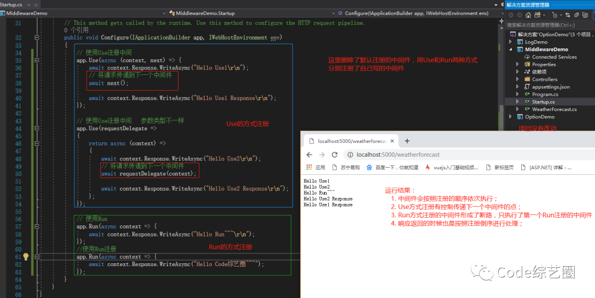Click the browser Back arrow
Viewport: 595px width, 298px height.
click(309, 154)
